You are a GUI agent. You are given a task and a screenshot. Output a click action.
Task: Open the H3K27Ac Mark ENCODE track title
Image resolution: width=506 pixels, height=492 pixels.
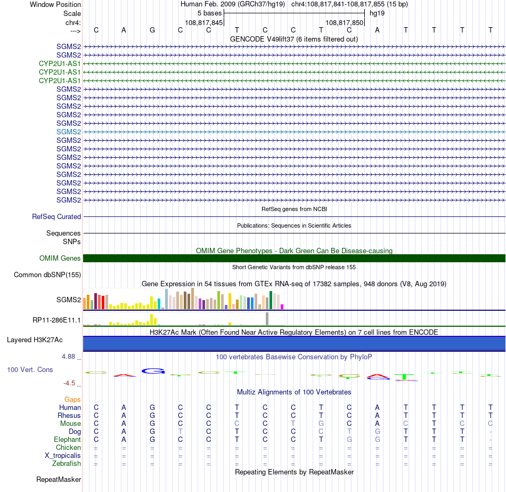[x=294, y=333]
